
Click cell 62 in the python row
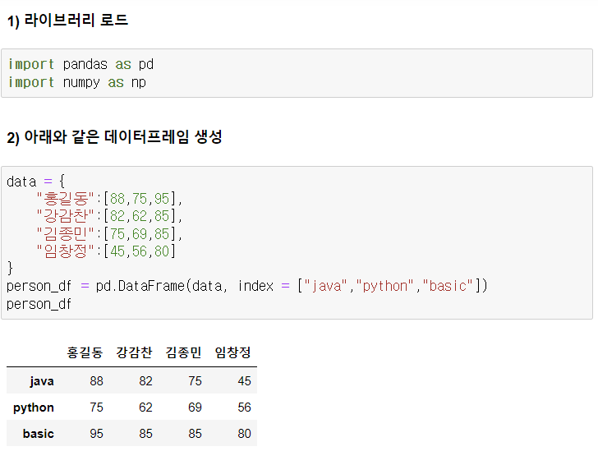(x=145, y=407)
